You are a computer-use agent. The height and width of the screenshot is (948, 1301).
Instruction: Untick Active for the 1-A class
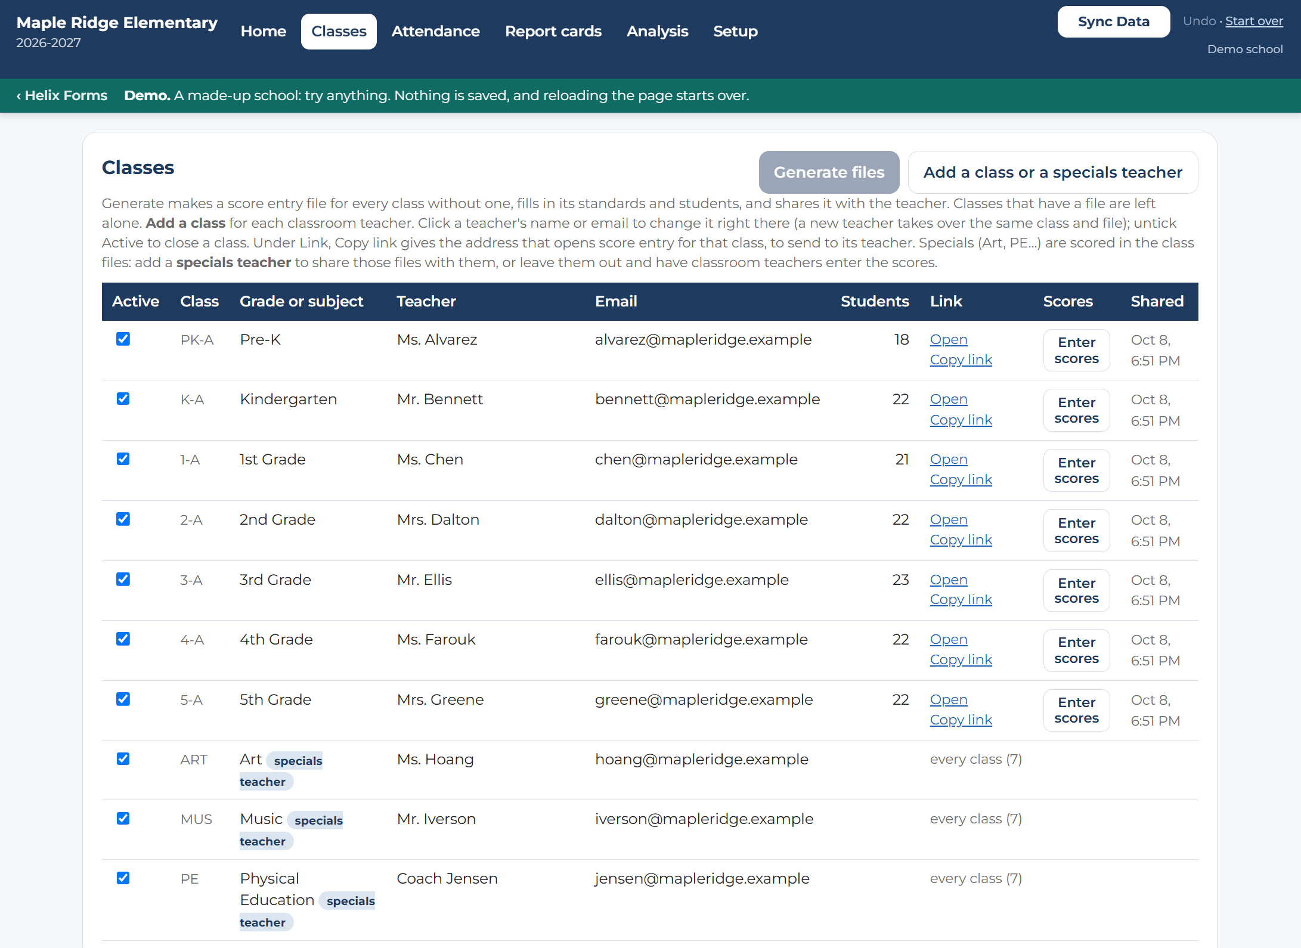(x=123, y=459)
